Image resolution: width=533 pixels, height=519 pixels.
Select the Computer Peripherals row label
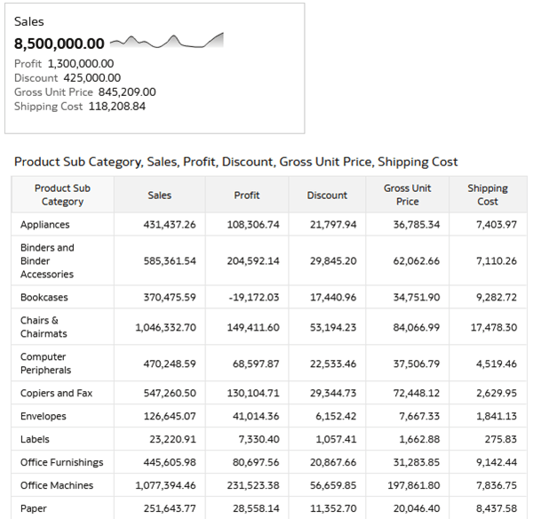pos(46,363)
